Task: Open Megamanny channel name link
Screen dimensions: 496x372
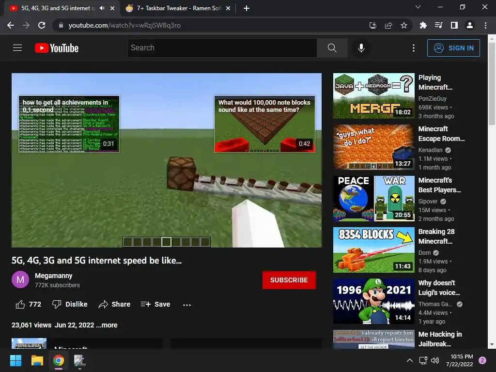Action: [53, 276]
